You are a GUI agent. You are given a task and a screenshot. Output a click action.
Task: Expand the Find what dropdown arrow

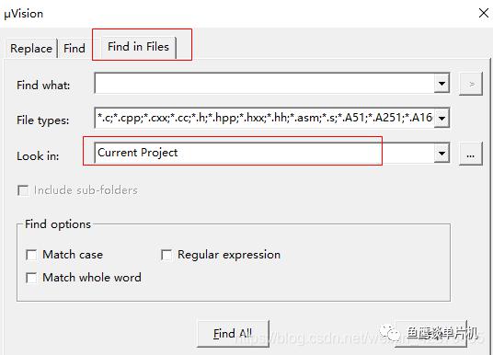pos(441,84)
